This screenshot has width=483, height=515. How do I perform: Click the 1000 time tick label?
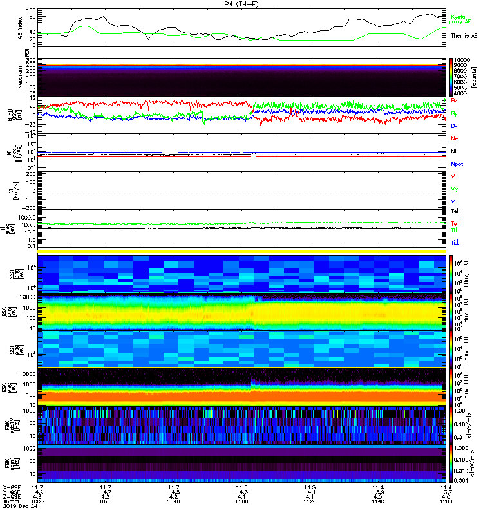pyautogui.click(x=37, y=501)
